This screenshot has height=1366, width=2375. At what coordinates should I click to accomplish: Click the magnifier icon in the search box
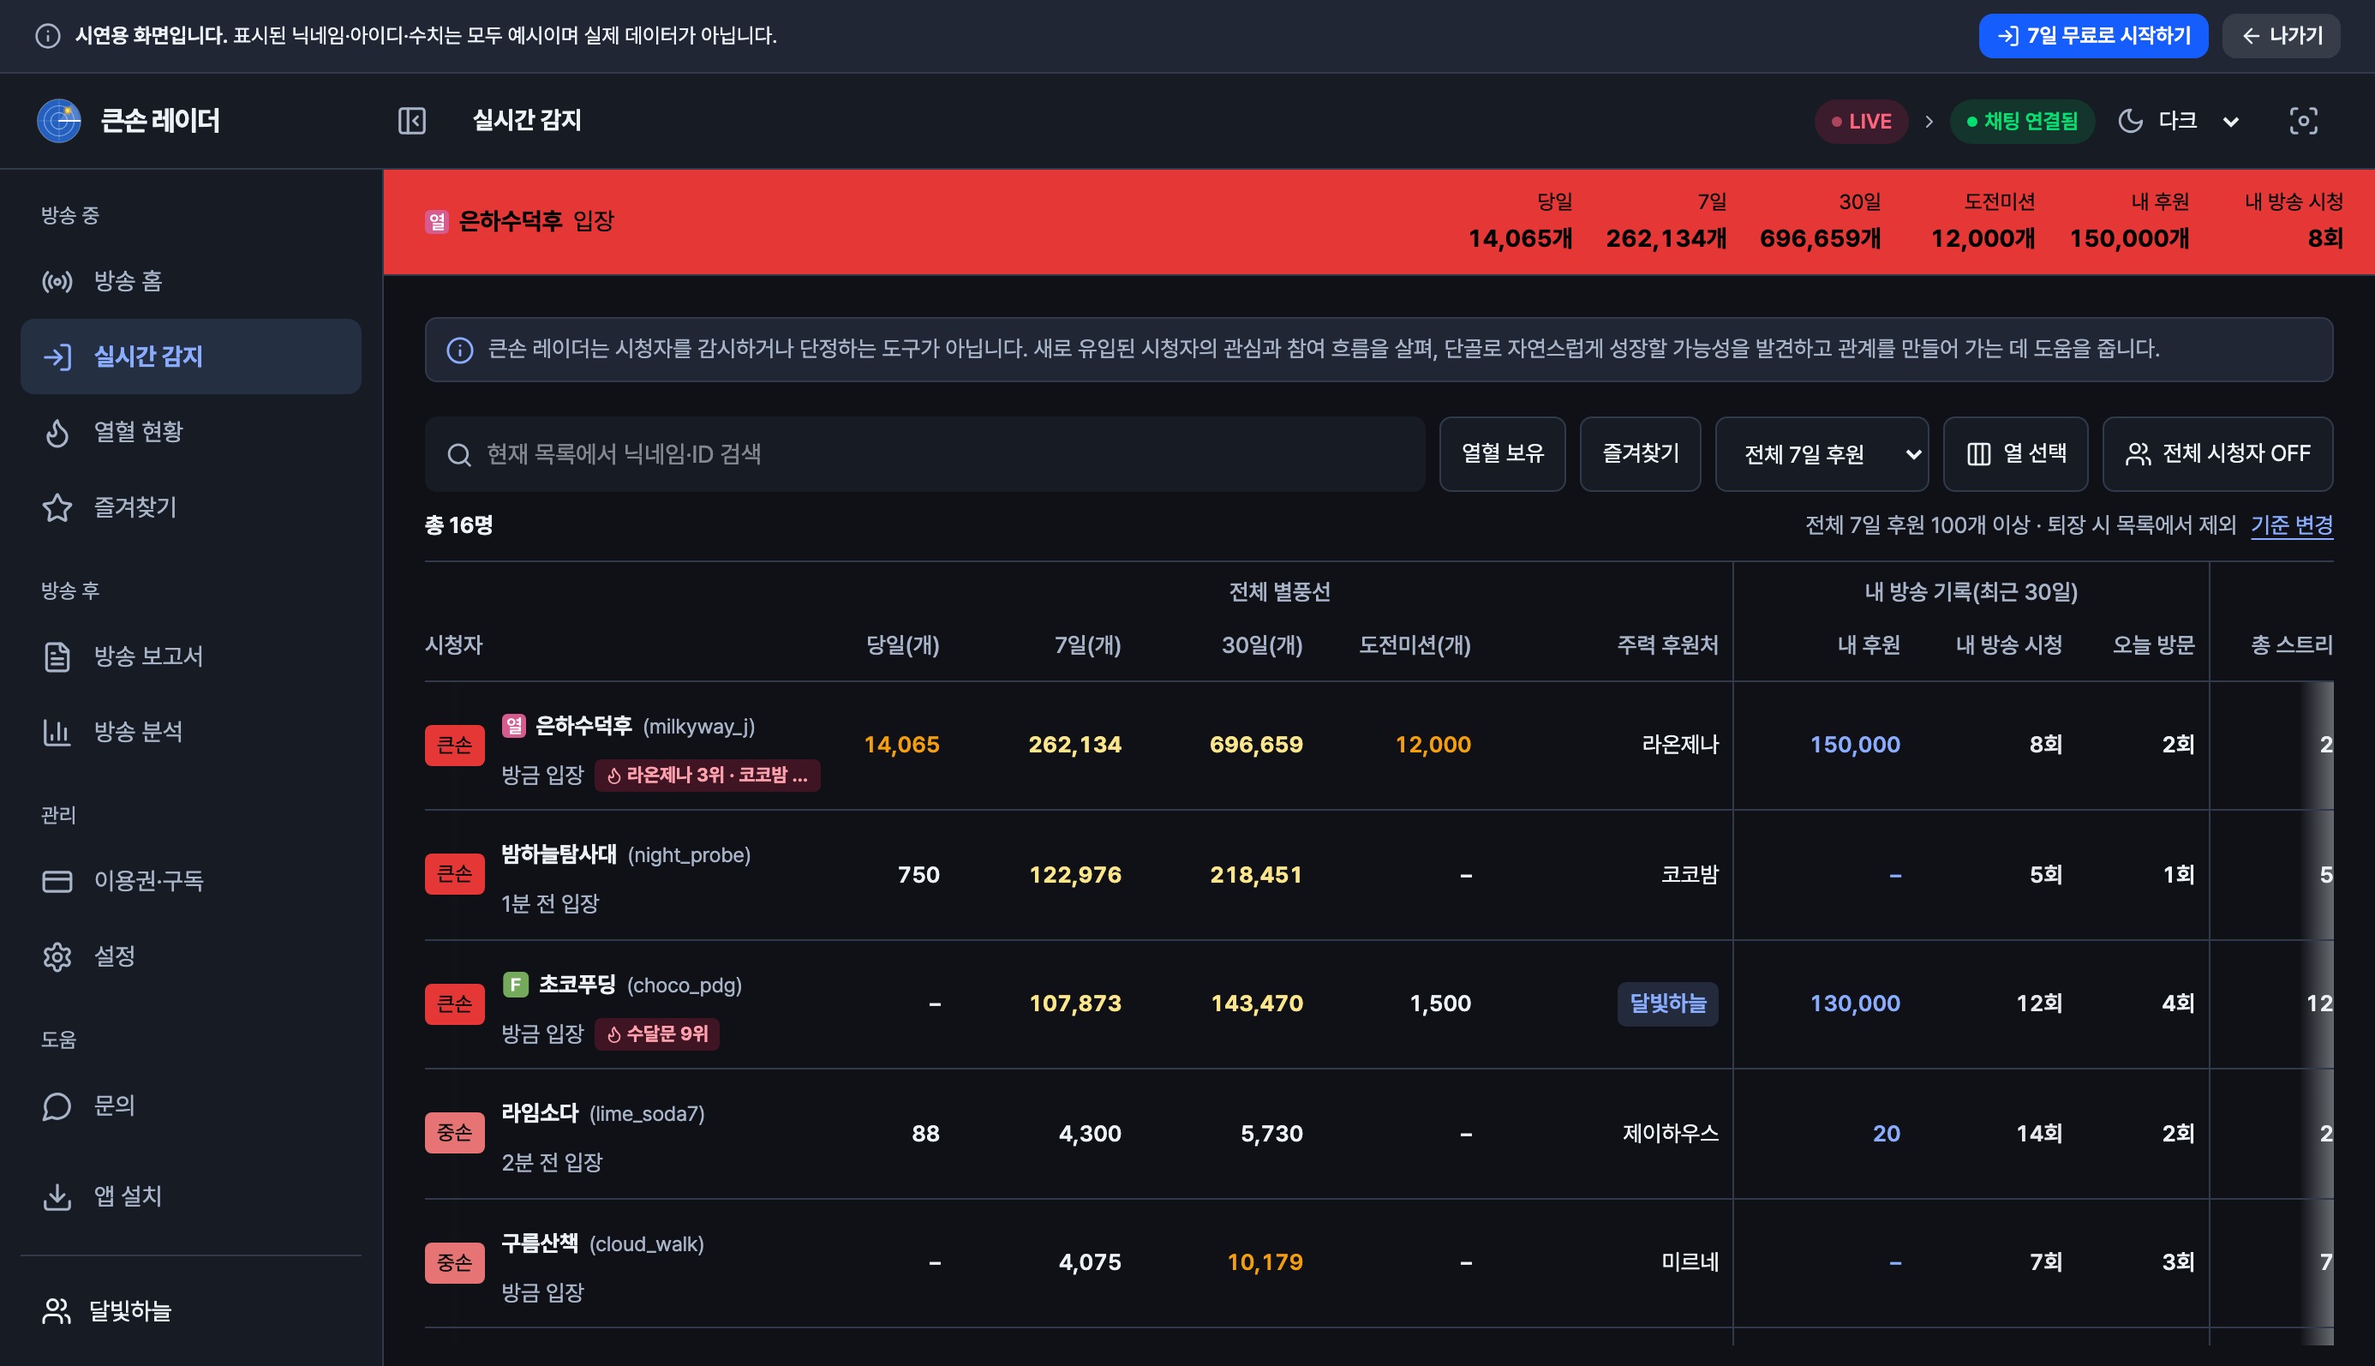(458, 455)
